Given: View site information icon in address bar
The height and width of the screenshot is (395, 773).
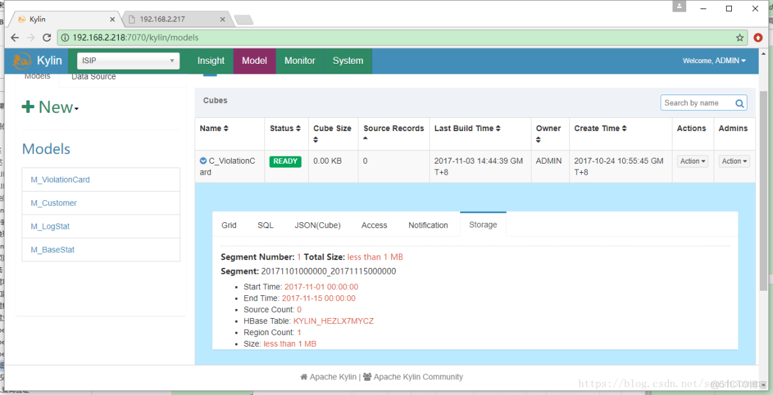Looking at the screenshot, I should (x=65, y=38).
